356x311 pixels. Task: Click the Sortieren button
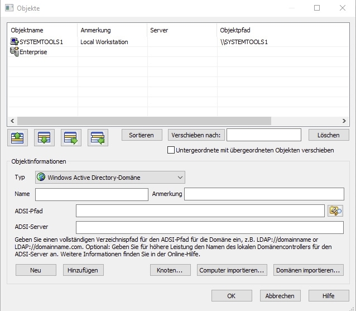tap(142, 135)
